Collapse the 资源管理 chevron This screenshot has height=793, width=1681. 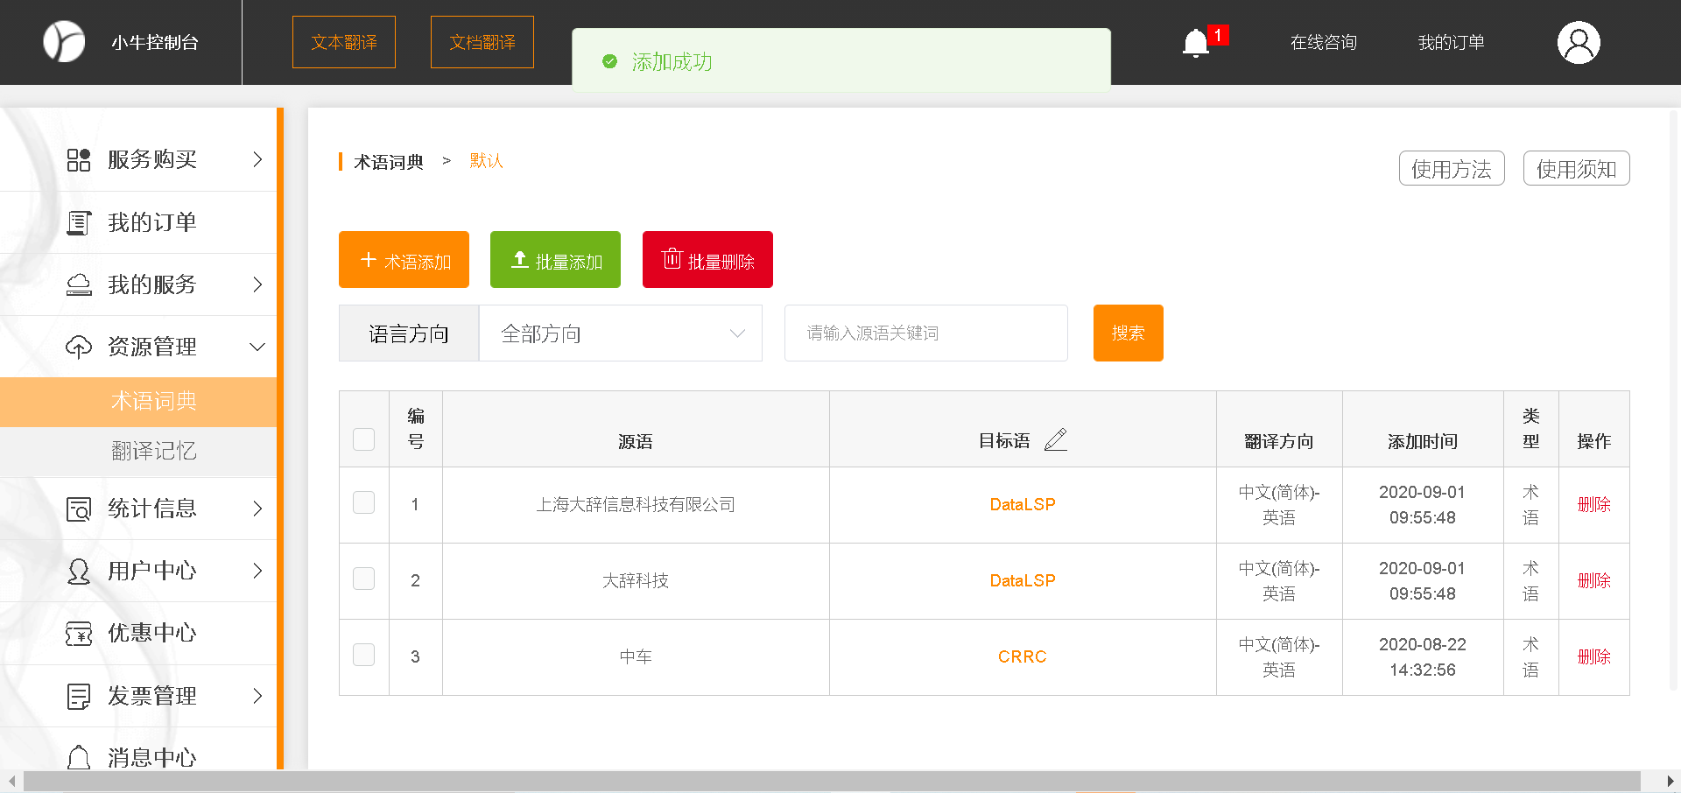point(257,347)
